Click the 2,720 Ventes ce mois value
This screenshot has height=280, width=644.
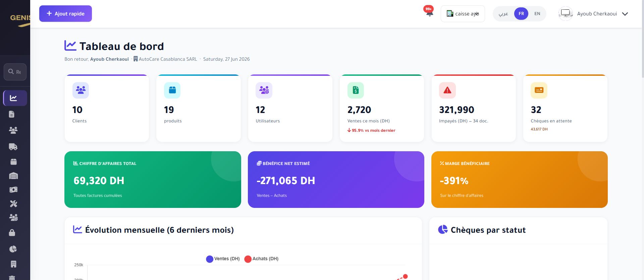point(359,110)
